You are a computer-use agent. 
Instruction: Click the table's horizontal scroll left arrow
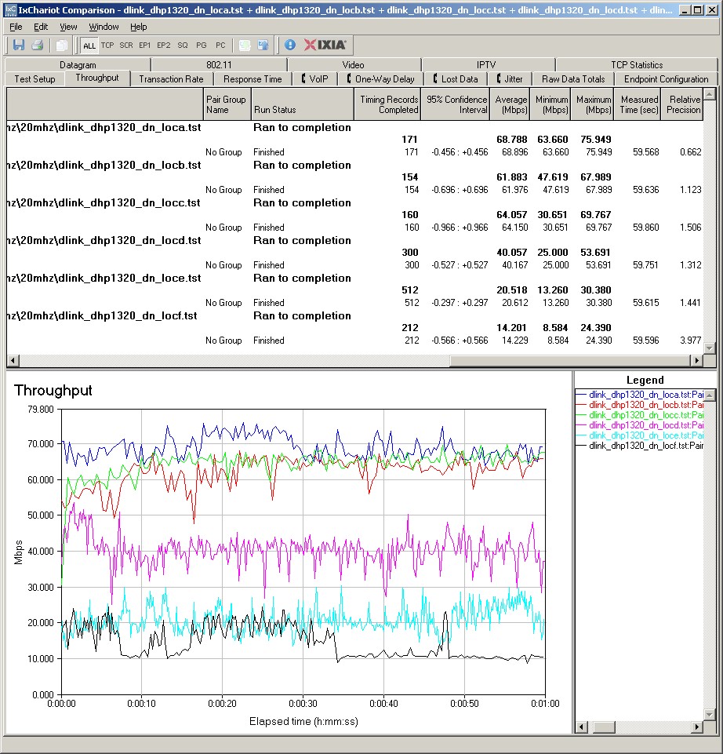13,360
